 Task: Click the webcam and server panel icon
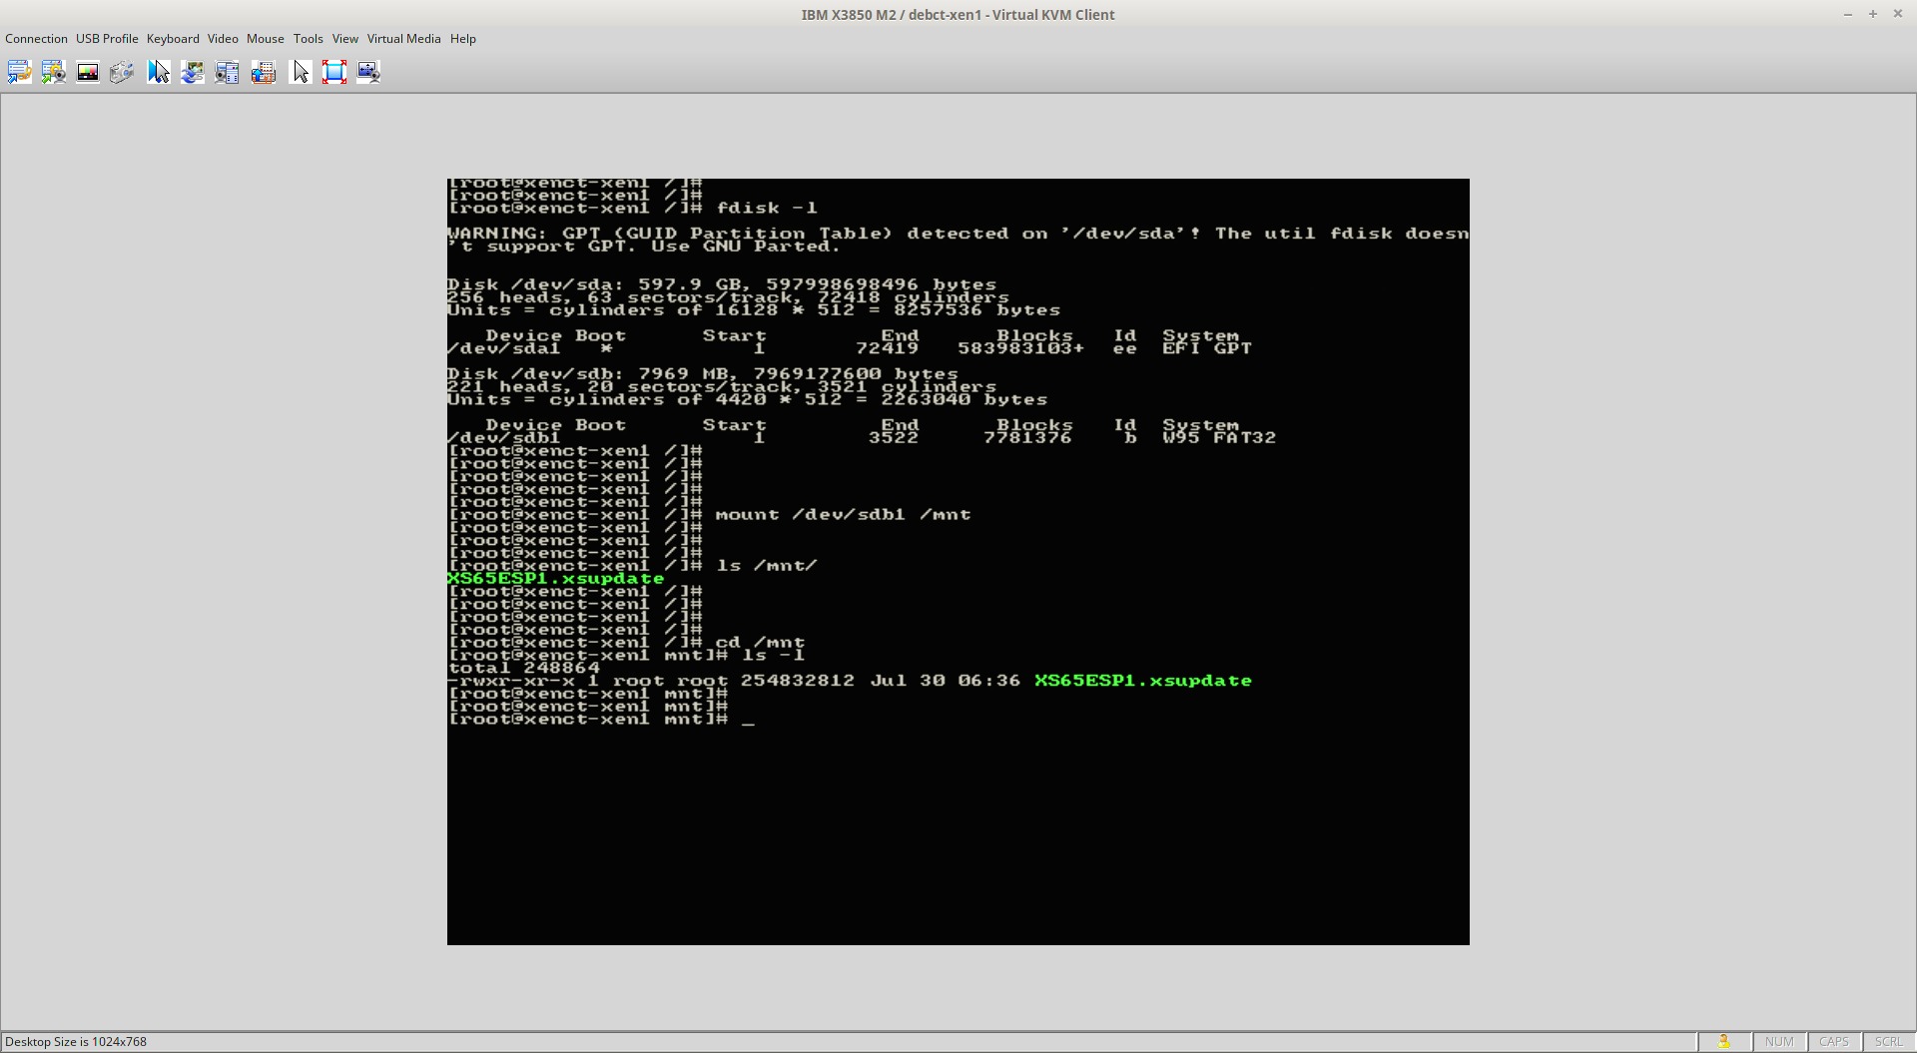click(227, 72)
